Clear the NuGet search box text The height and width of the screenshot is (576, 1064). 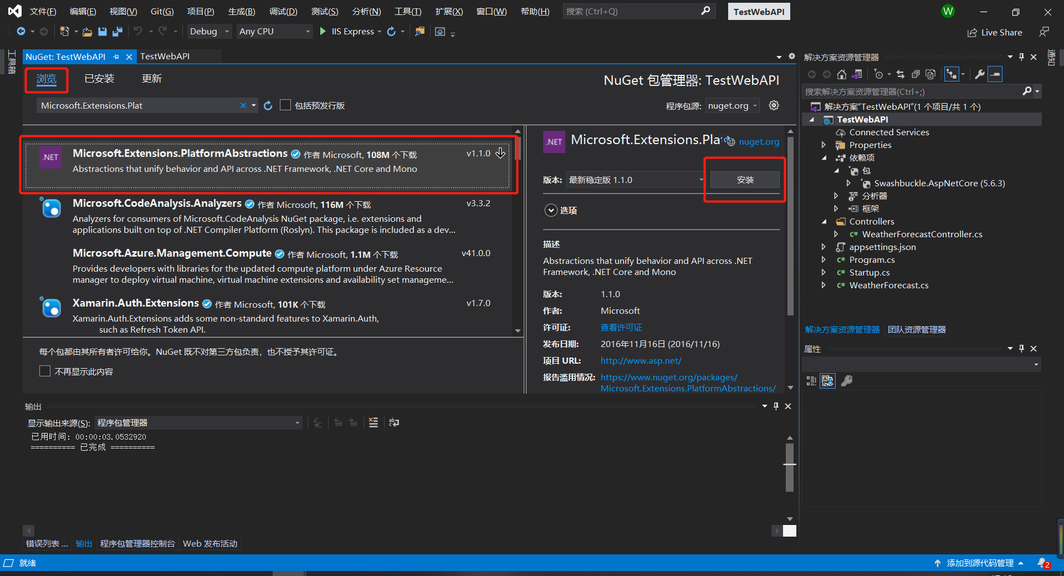[243, 105]
